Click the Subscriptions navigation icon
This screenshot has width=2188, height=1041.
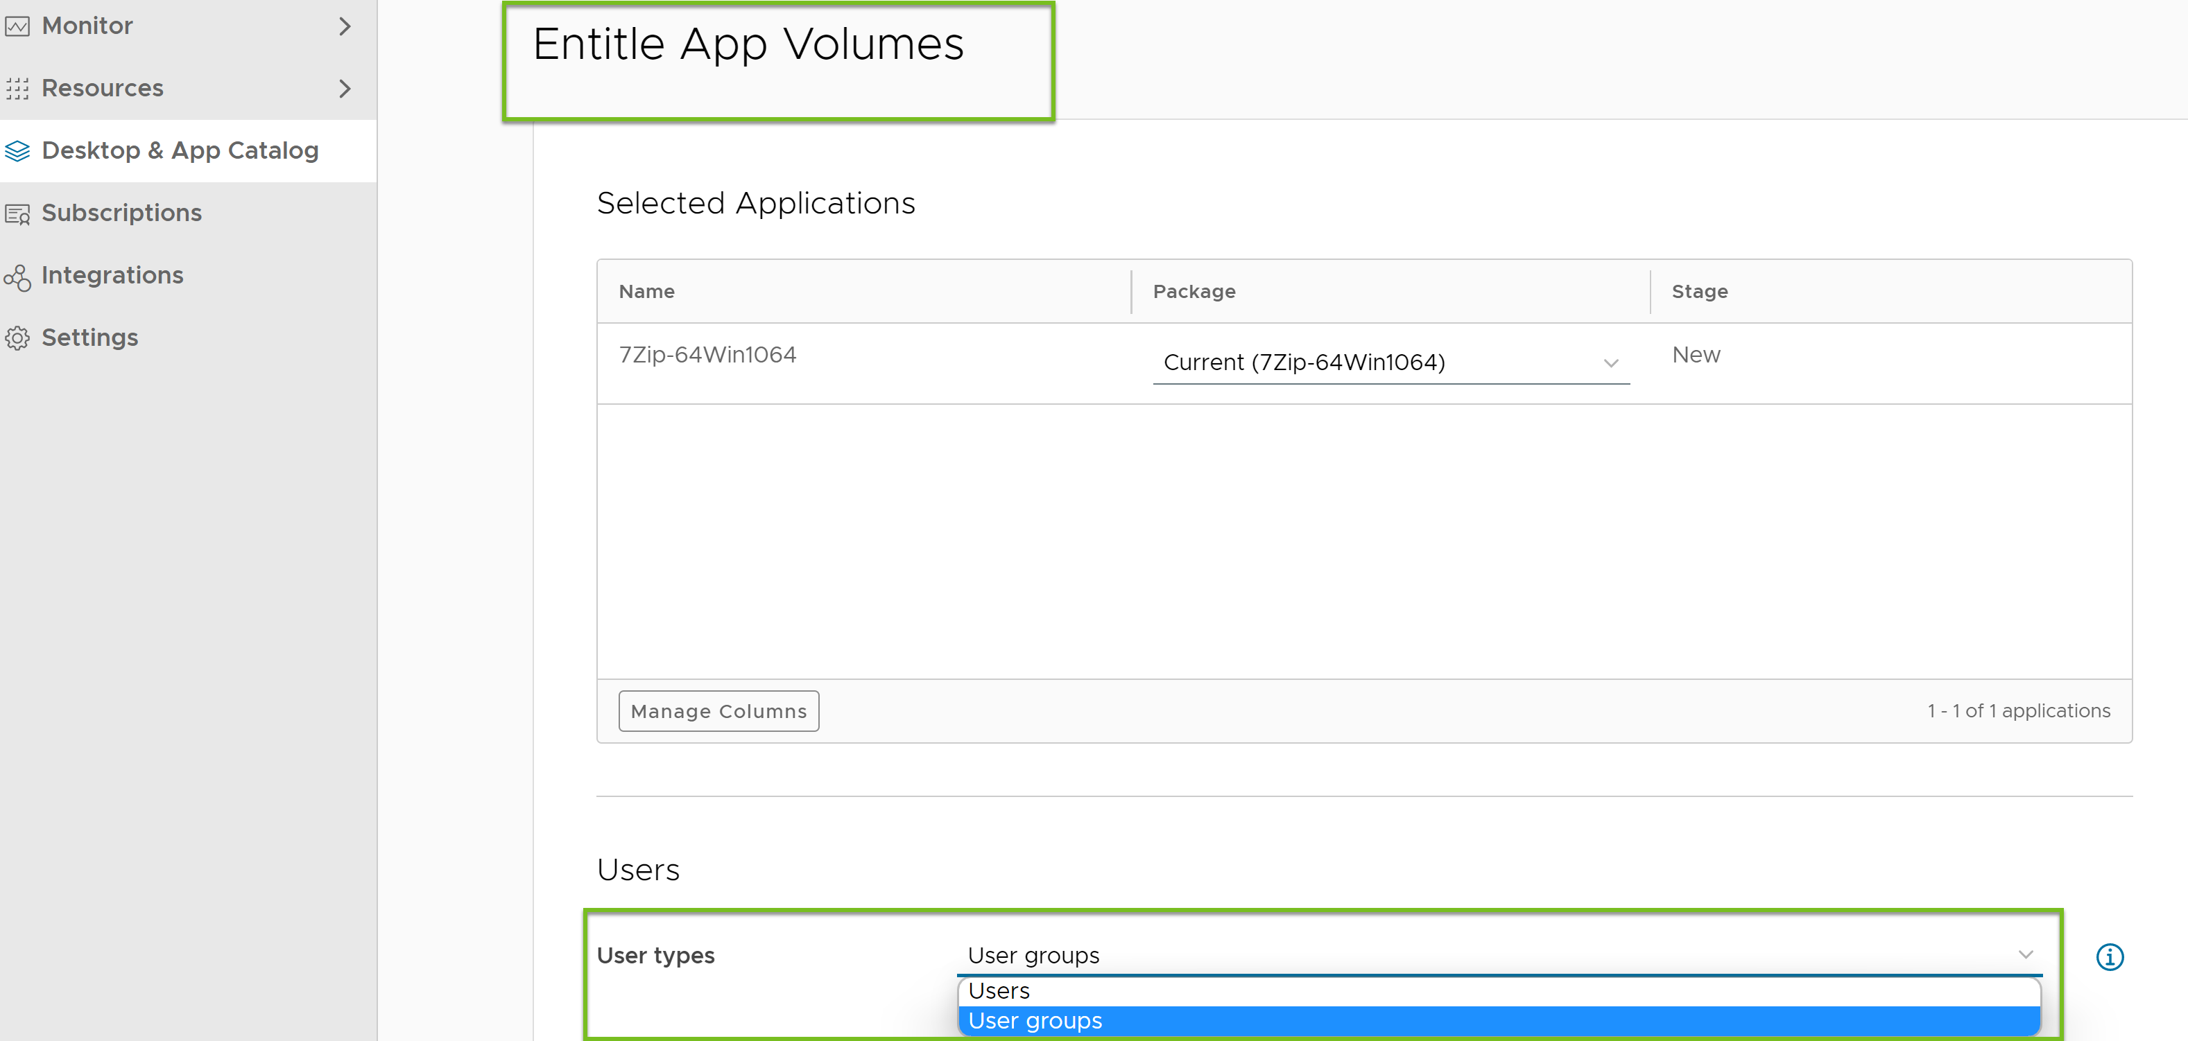pos(18,212)
